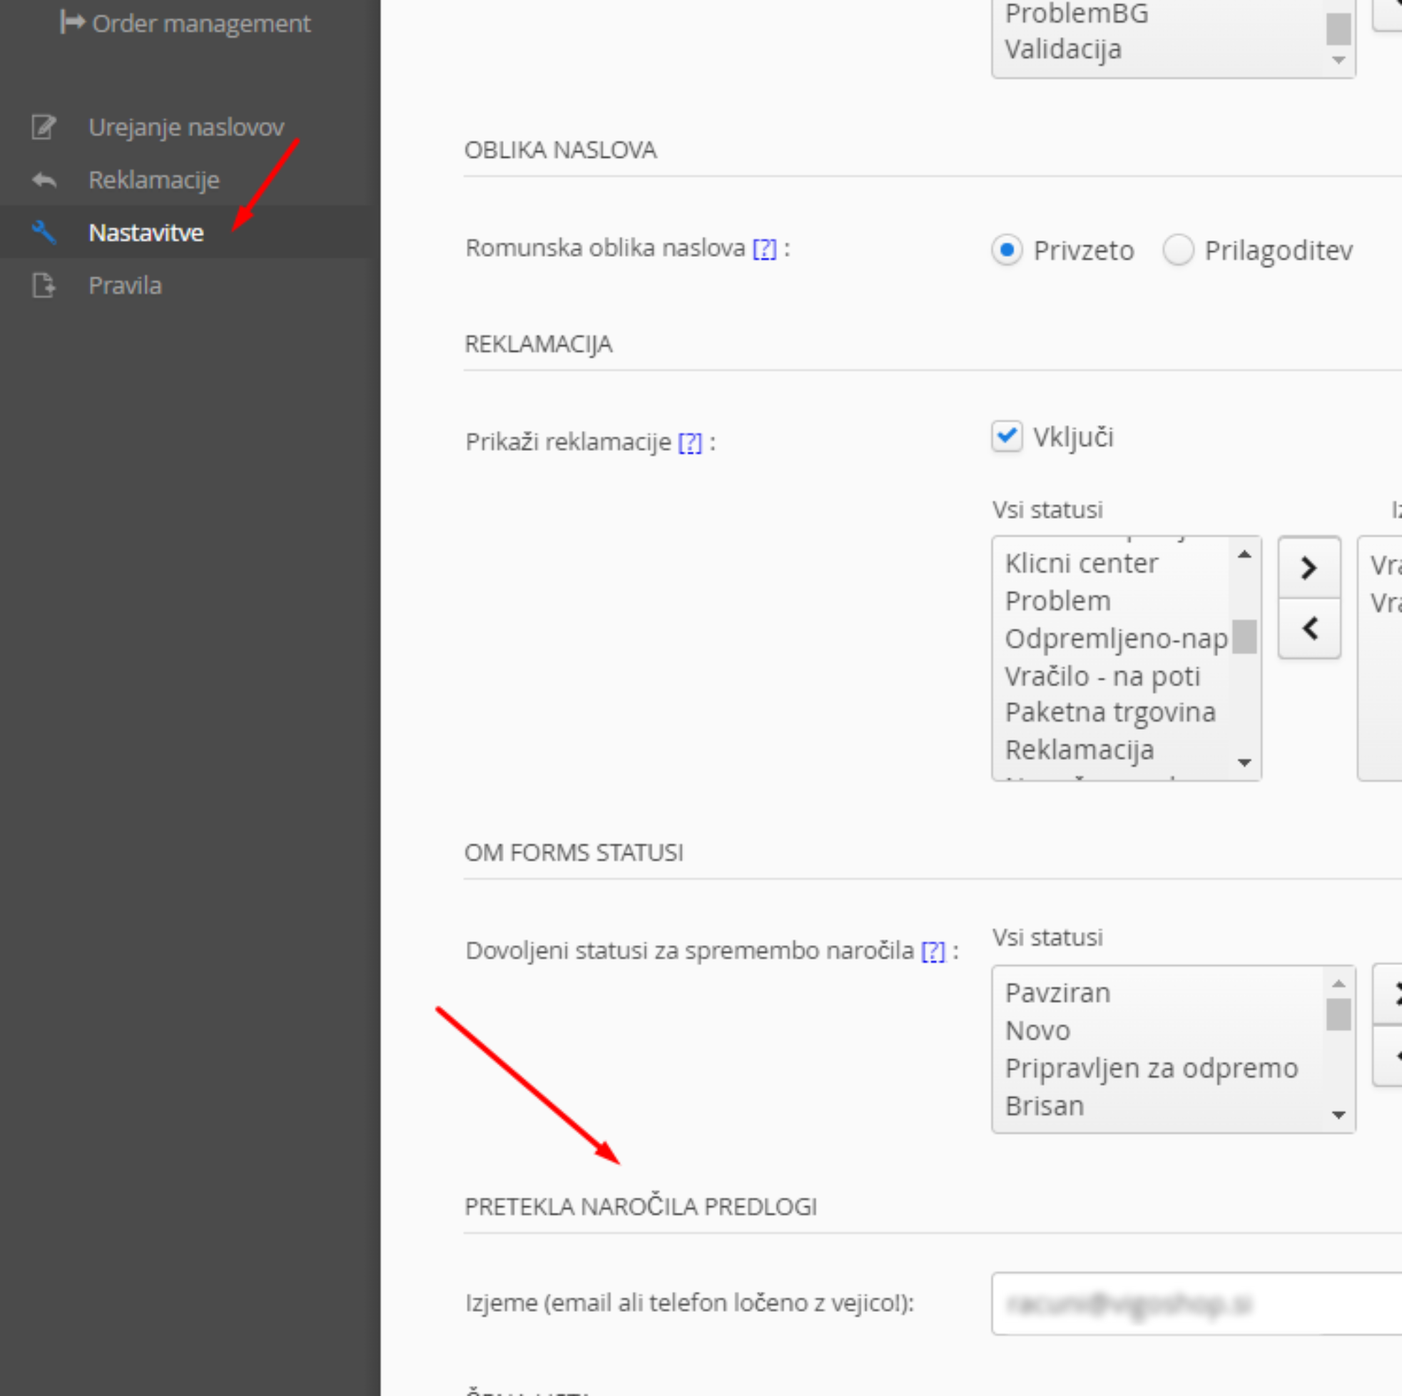Open Pravila in the sidebar menu
Viewport: 1402px width, 1396px height.
pos(125,286)
